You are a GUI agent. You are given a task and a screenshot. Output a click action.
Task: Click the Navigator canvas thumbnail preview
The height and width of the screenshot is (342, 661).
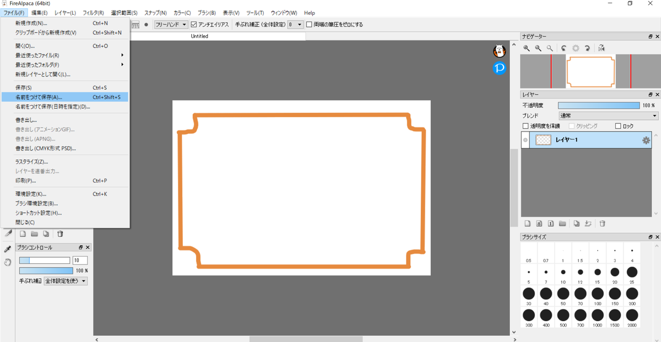click(590, 72)
